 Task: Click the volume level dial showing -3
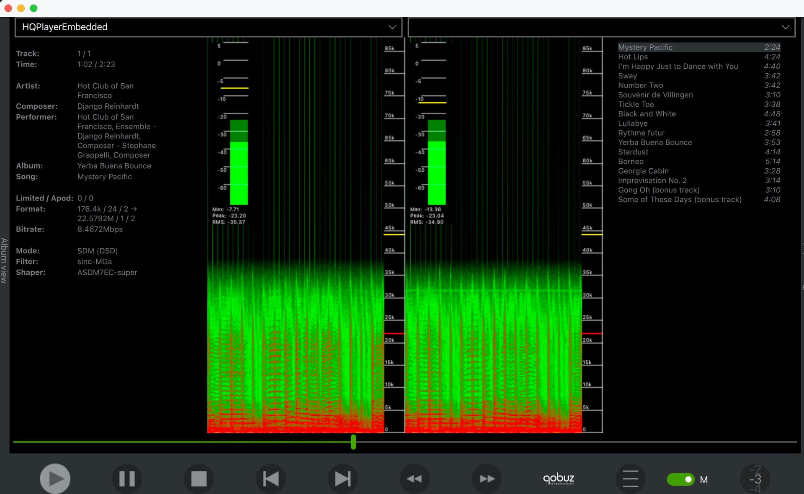pyautogui.click(x=755, y=479)
